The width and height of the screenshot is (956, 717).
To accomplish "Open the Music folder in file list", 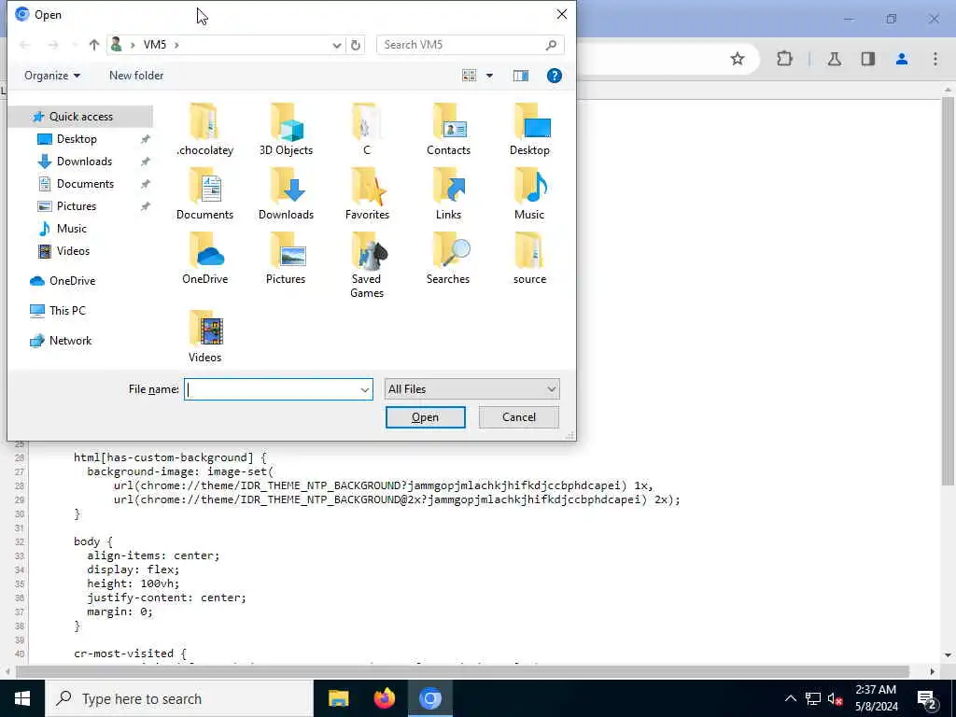I will point(529,194).
